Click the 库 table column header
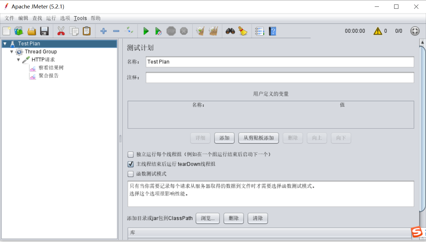Image resolution: width=426 pixels, height=242 pixels. point(270,233)
